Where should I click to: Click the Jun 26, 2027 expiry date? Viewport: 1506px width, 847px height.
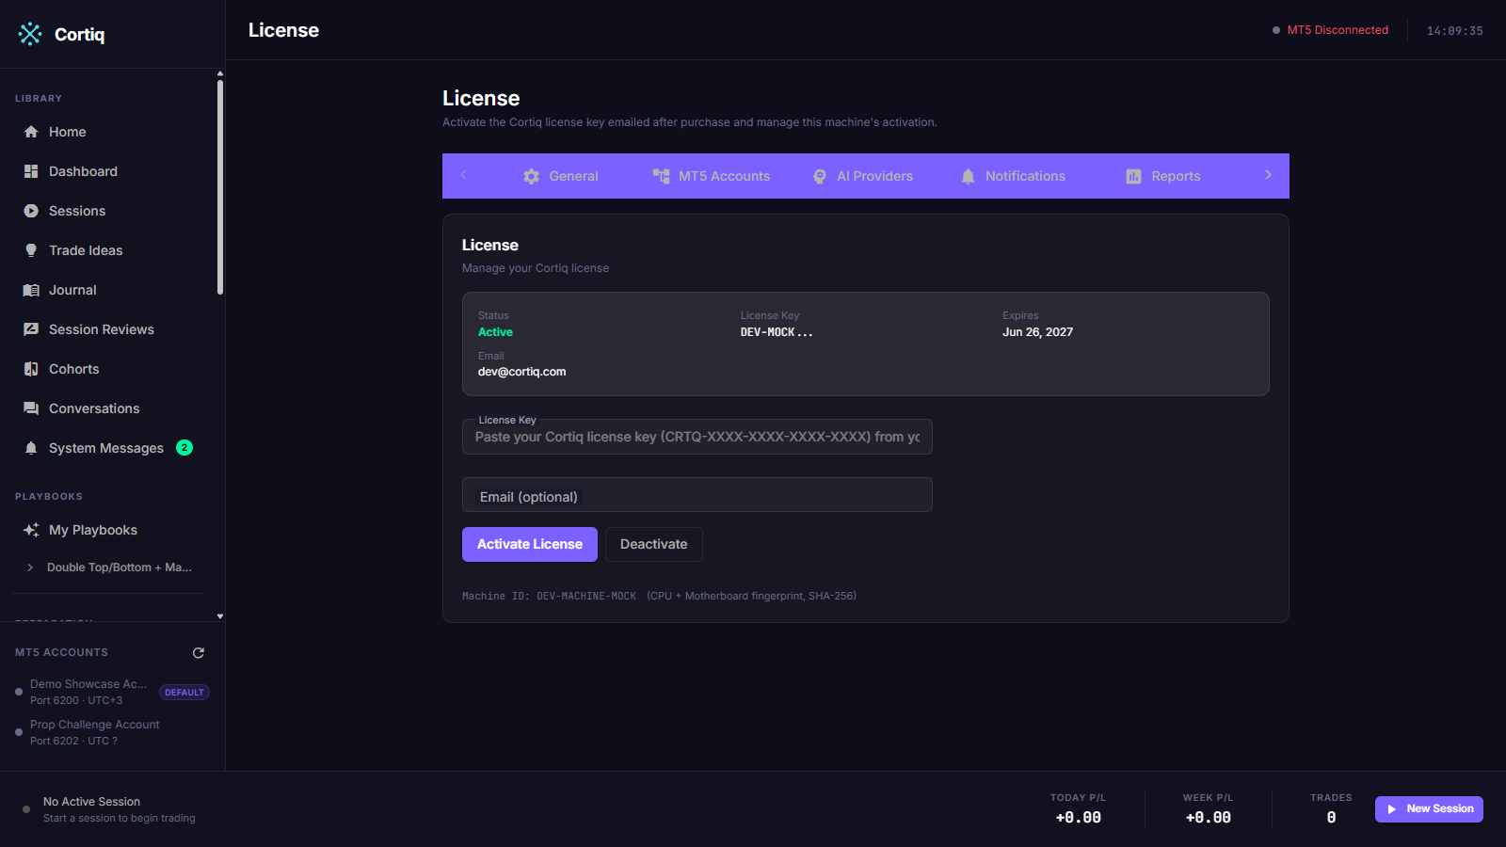1037,332
